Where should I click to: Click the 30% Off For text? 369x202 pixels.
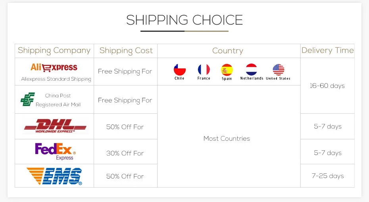125,153
